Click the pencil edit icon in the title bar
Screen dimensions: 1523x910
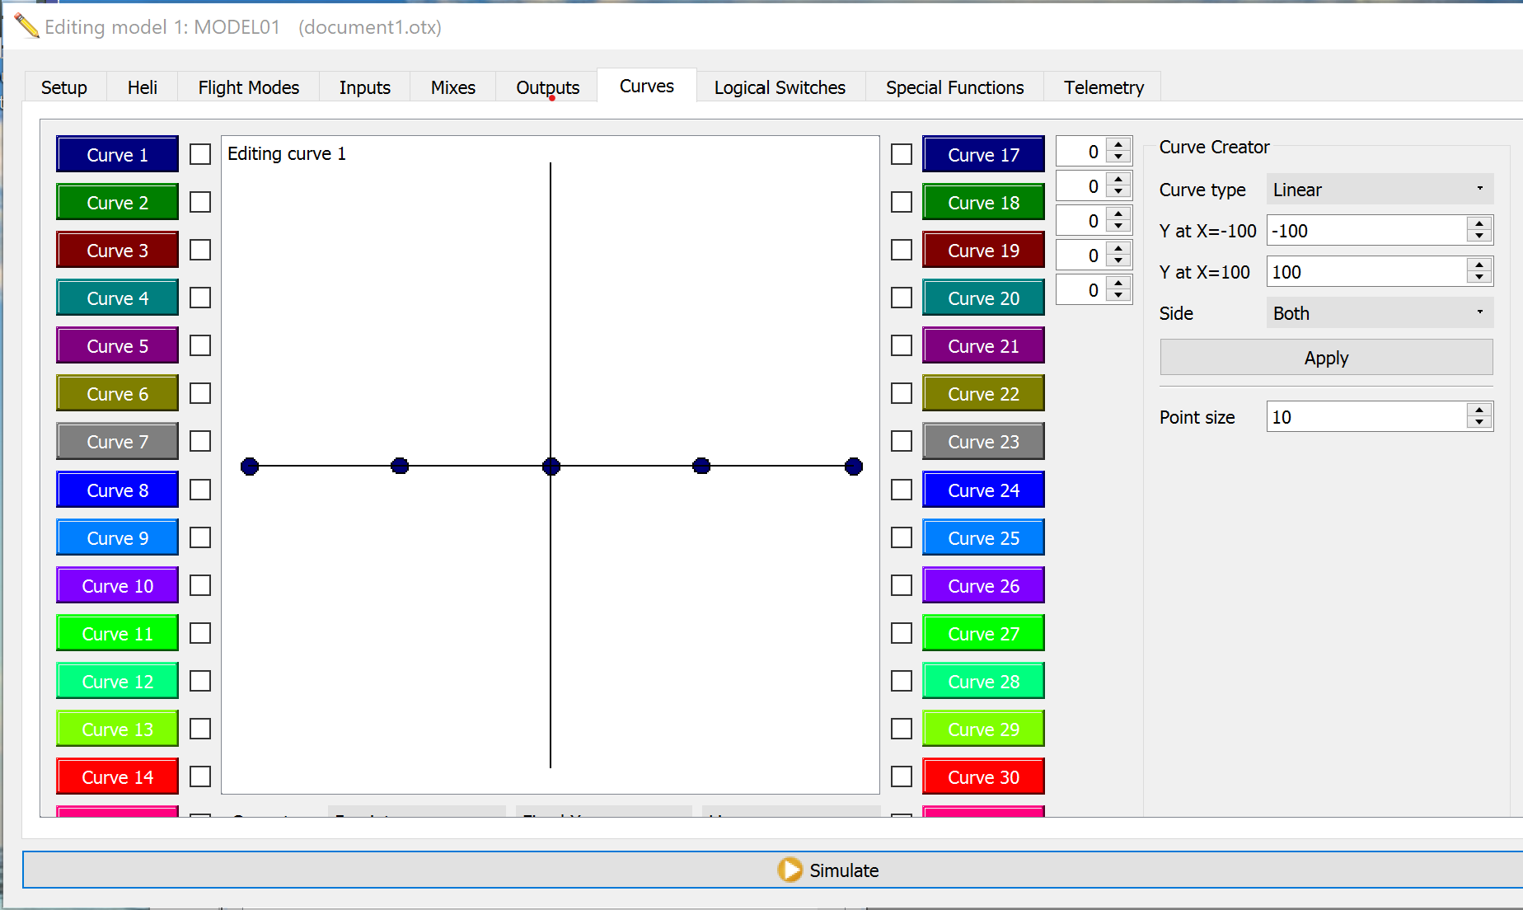[27, 25]
